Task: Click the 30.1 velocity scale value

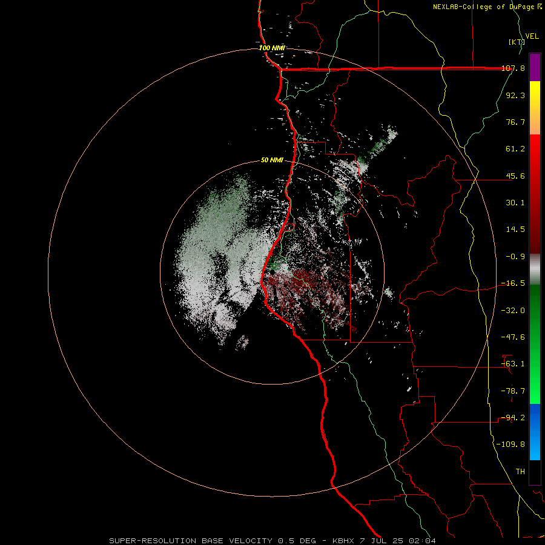Action: (515, 203)
